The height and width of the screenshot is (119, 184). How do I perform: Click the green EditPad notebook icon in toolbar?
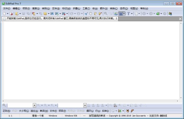158,14
